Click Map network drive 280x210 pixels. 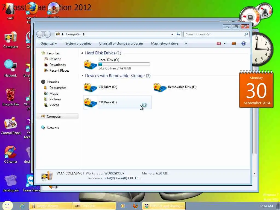[x=165, y=43]
